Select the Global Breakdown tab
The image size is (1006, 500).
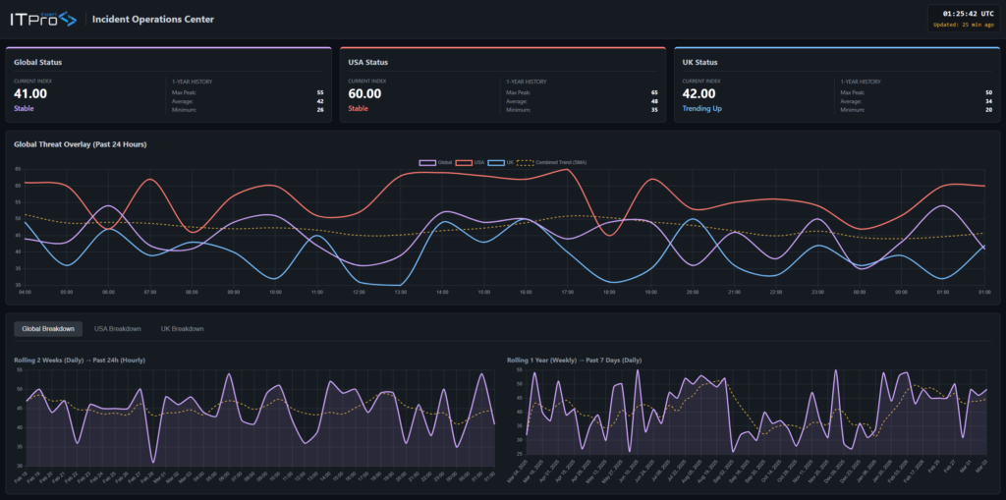tap(48, 328)
